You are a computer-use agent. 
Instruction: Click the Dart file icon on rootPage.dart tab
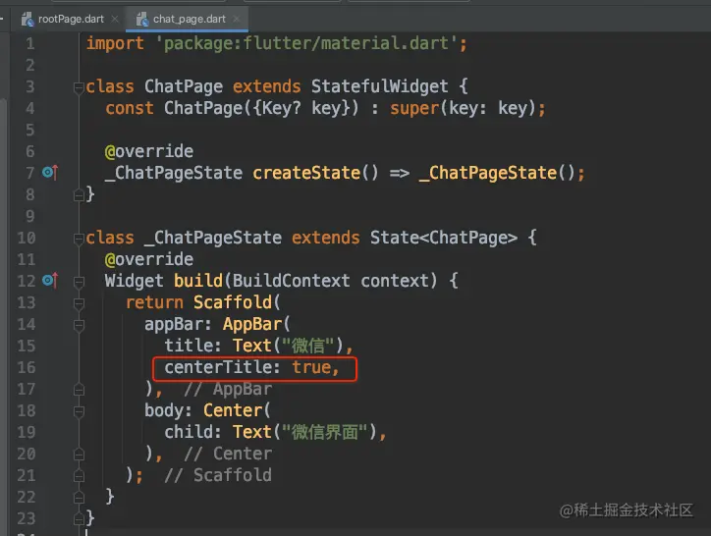[x=27, y=19]
